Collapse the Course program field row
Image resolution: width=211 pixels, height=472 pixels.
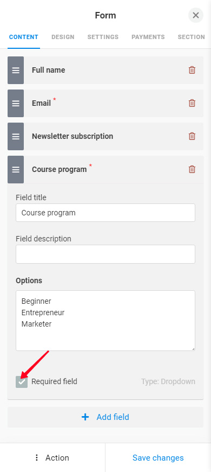105,169
